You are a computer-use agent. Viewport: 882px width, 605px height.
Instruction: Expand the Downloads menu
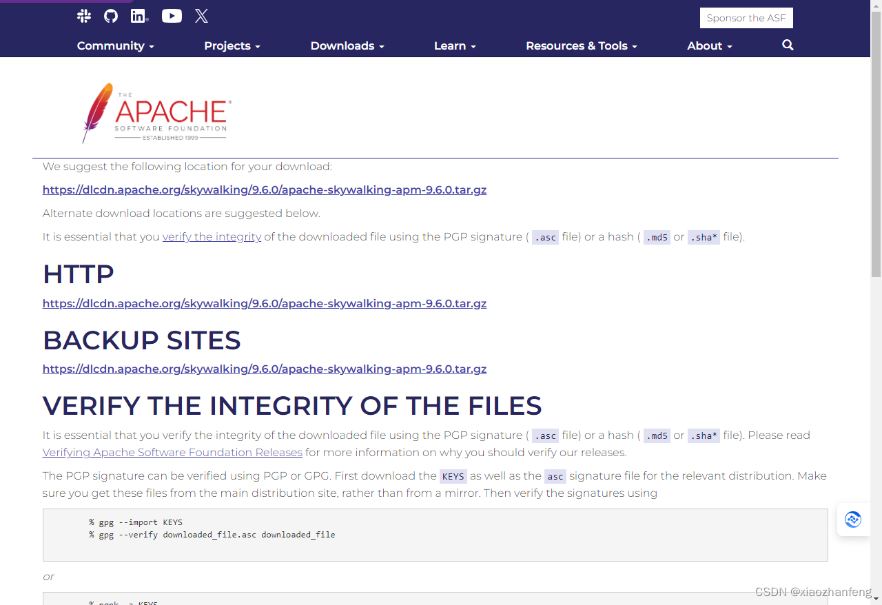(347, 46)
